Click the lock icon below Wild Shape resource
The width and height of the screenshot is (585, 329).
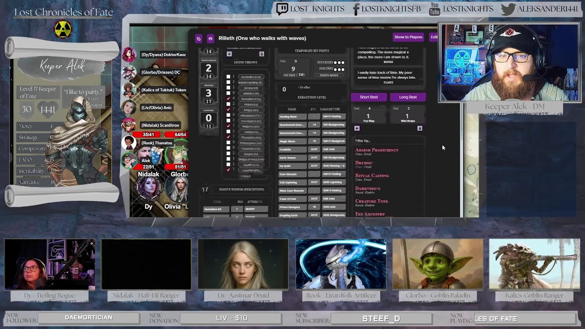(420, 128)
